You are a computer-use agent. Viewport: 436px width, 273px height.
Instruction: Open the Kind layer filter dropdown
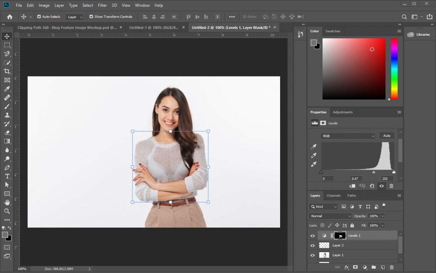323,207
